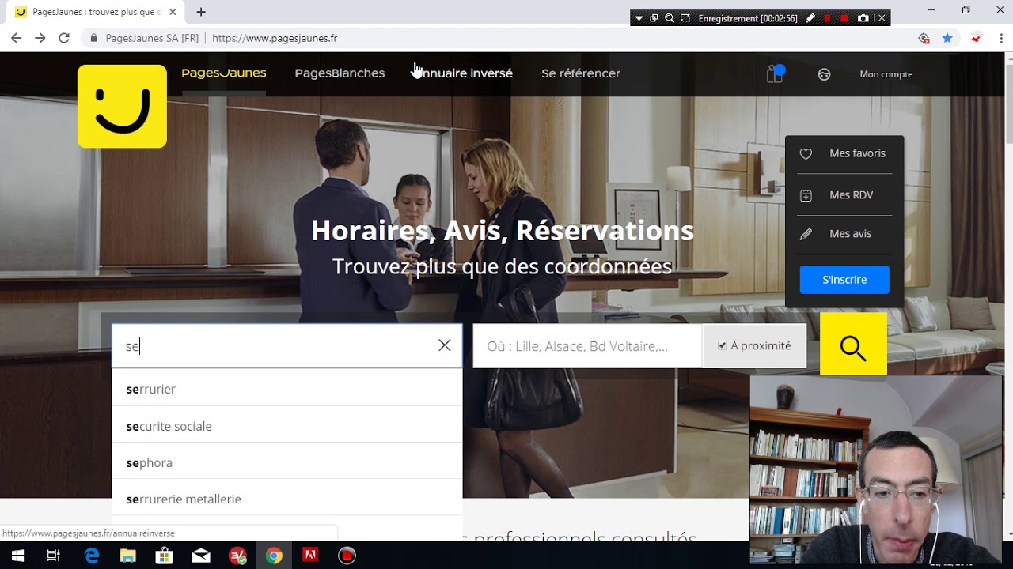The width and height of the screenshot is (1013, 569).
Task: Click the browser Back arrow
Action: (x=16, y=38)
